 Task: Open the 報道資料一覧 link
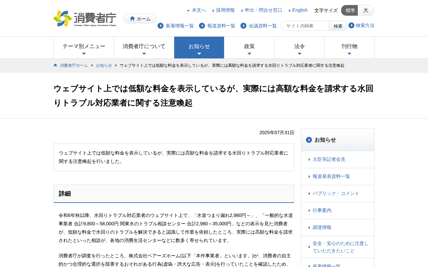tap(221, 26)
